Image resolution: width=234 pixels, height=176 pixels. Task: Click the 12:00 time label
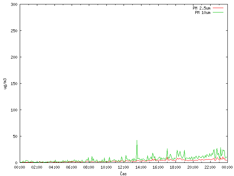(x=124, y=167)
